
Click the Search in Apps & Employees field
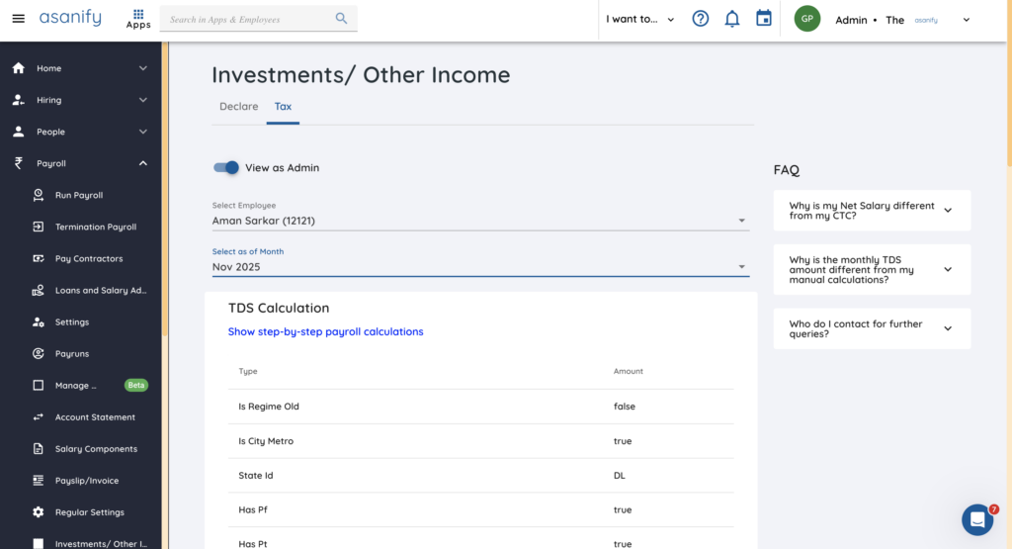tap(247, 19)
